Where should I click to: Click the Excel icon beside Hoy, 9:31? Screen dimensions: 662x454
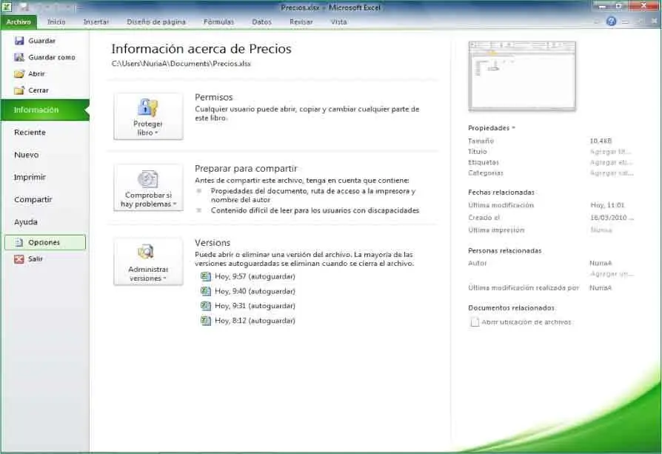(x=206, y=306)
